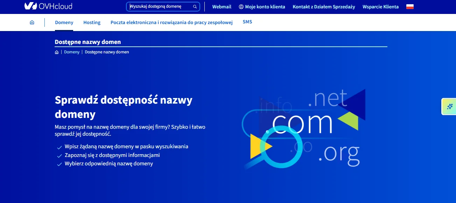This screenshot has width=456, height=203.
Task: Click the account icon beside Moje konto klienta
Action: [x=241, y=7]
